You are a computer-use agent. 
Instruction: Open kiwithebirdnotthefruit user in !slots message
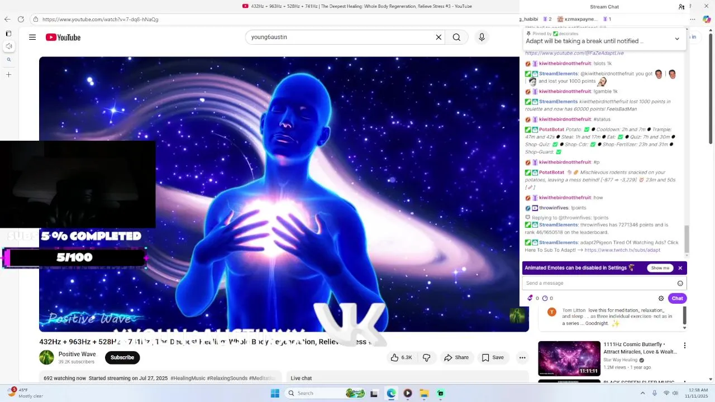click(565, 64)
